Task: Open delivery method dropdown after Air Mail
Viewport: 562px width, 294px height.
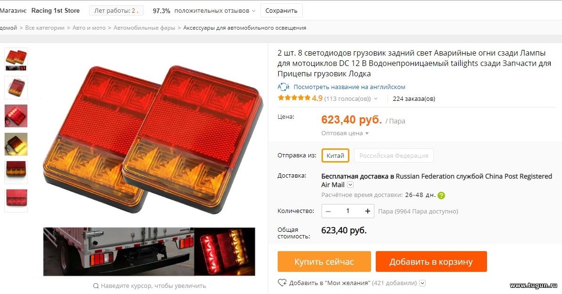Action: (x=350, y=185)
